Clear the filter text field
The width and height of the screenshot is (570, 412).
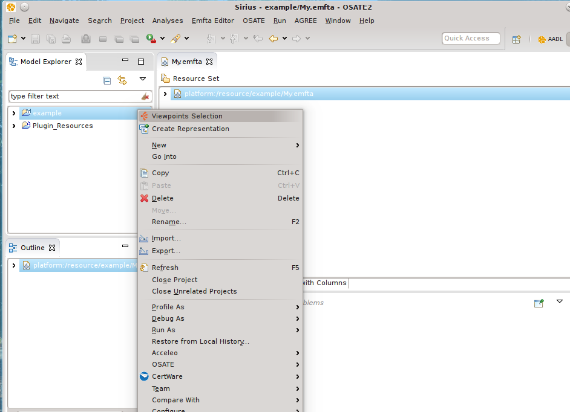[x=145, y=97]
